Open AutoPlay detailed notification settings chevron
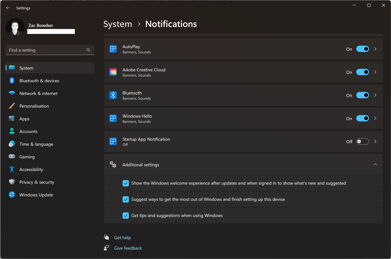Viewport: 391px width, 259px height. [x=375, y=49]
